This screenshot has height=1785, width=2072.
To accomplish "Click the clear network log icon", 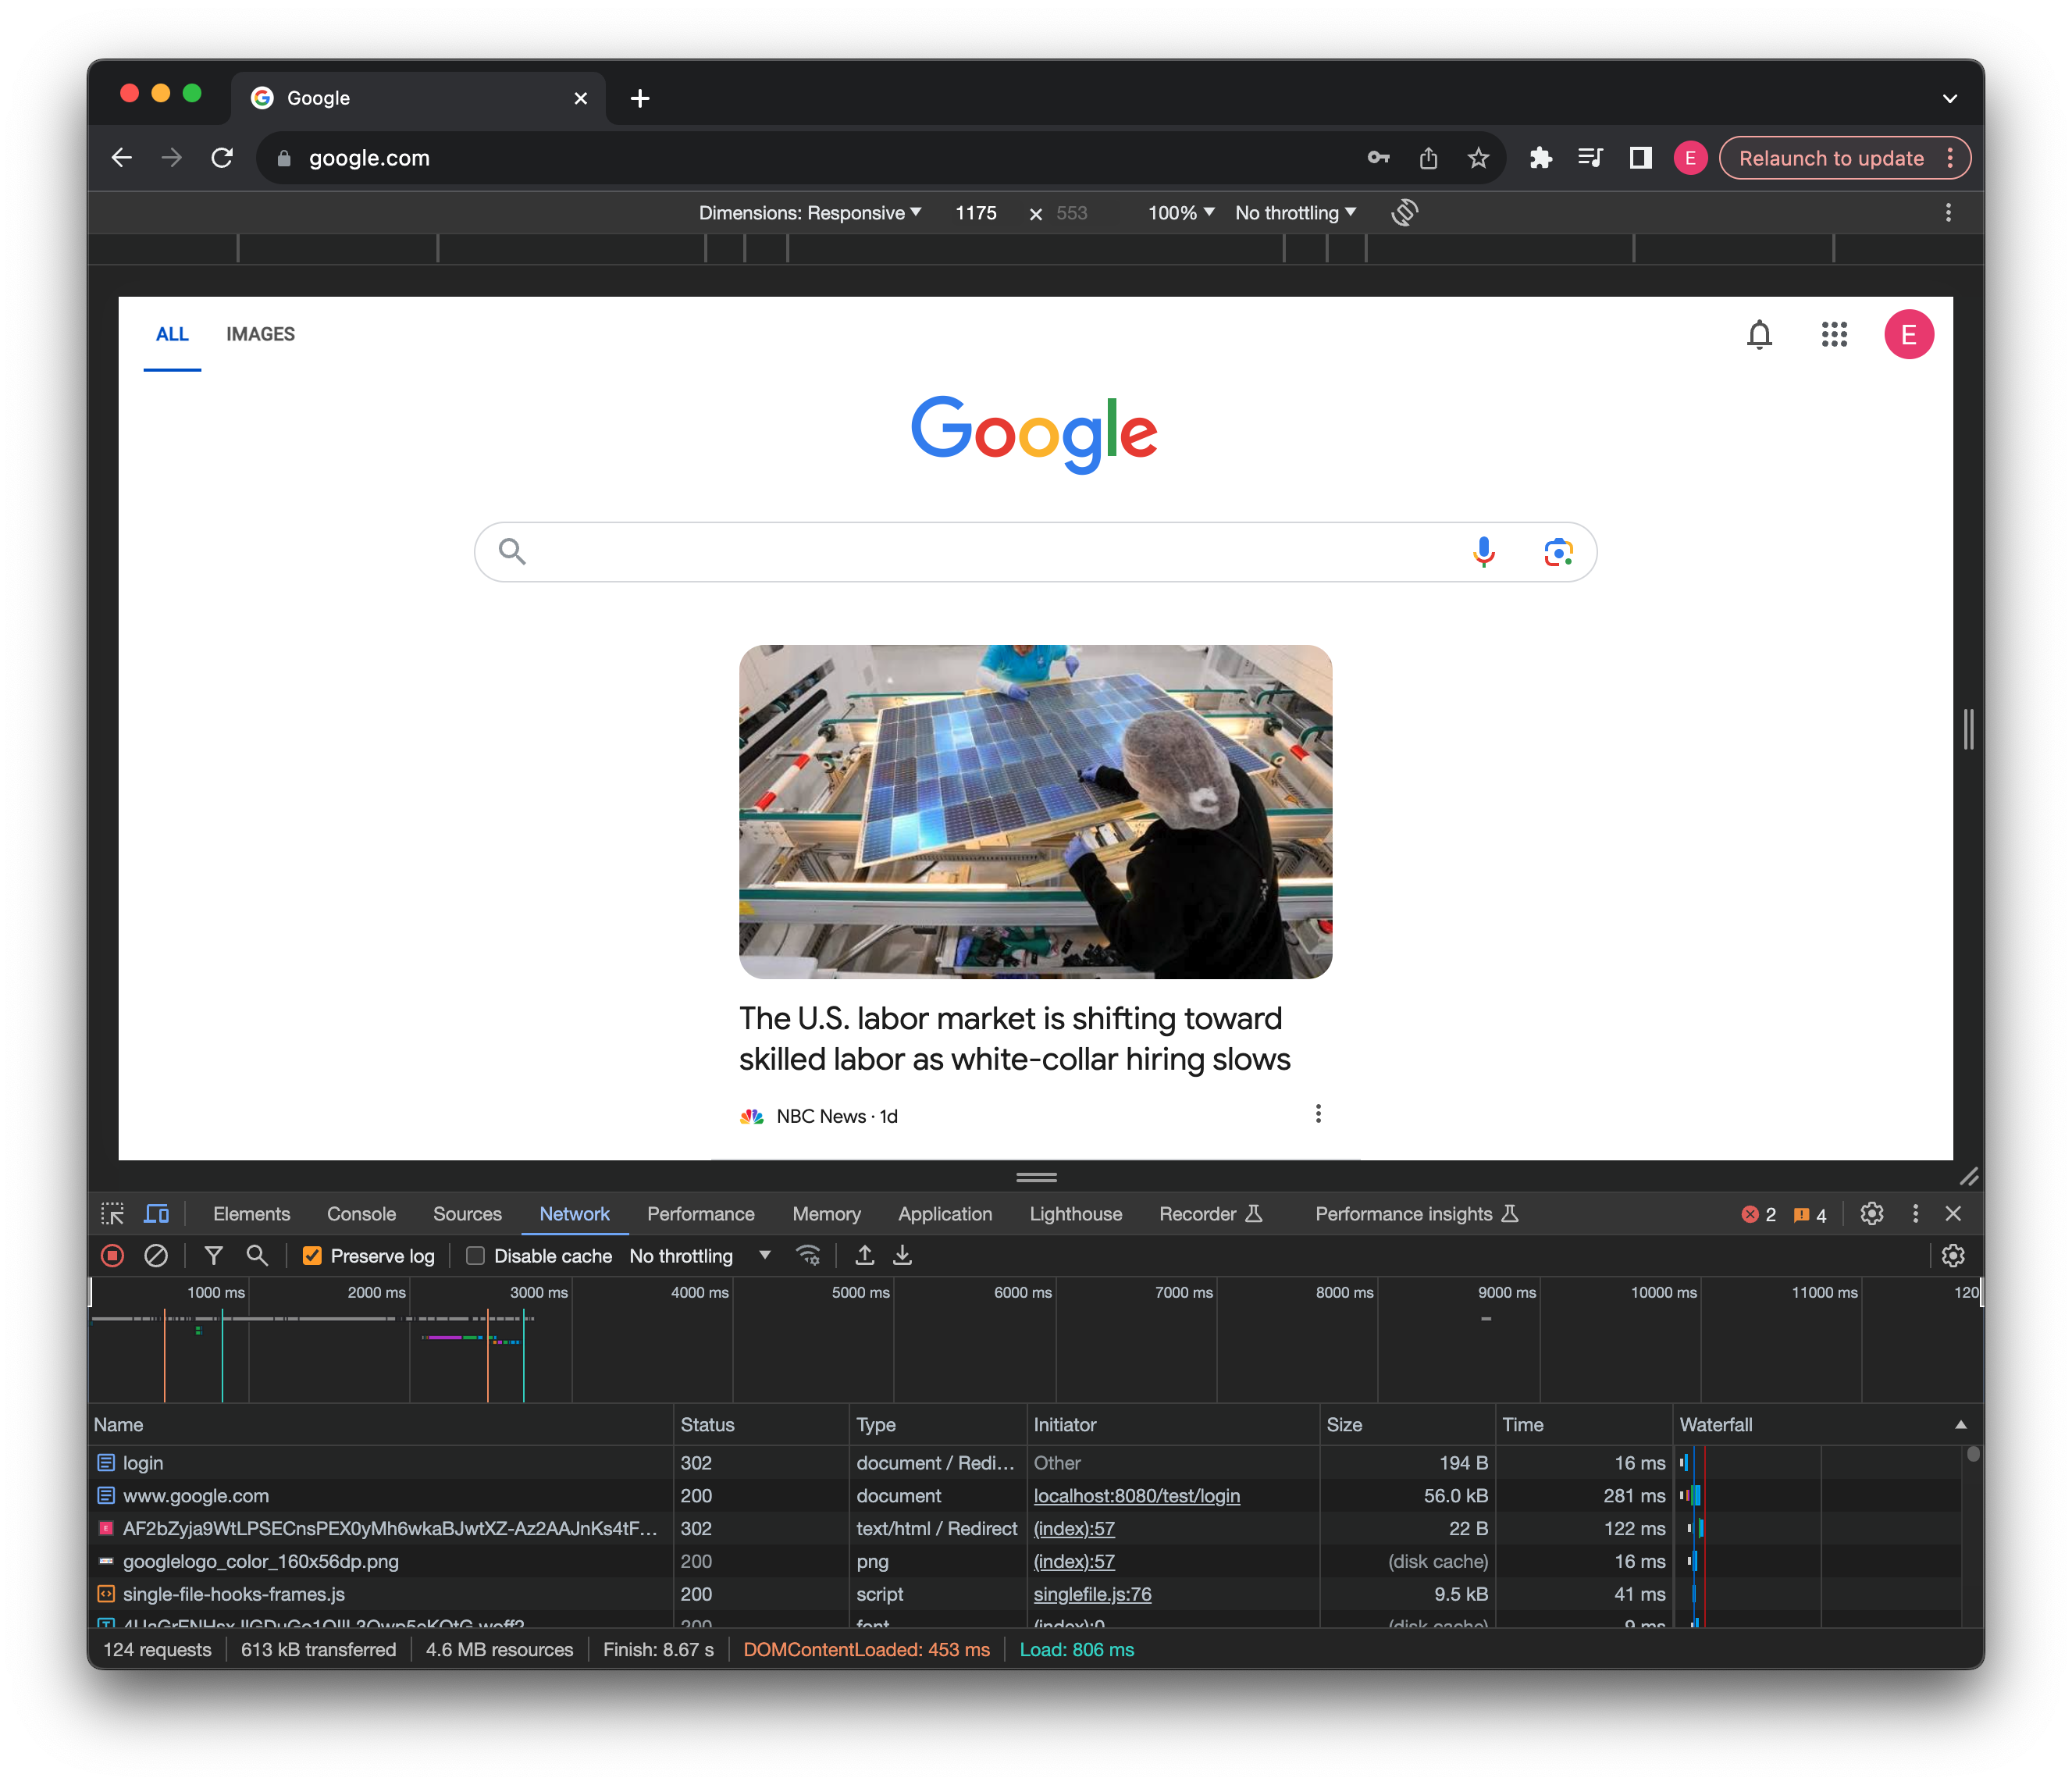I will pyautogui.click(x=156, y=1255).
